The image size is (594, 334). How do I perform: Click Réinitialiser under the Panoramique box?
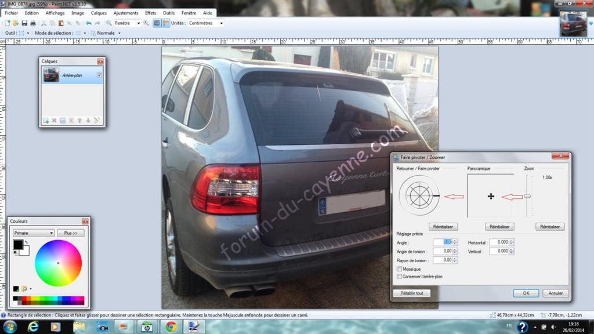coord(499,227)
